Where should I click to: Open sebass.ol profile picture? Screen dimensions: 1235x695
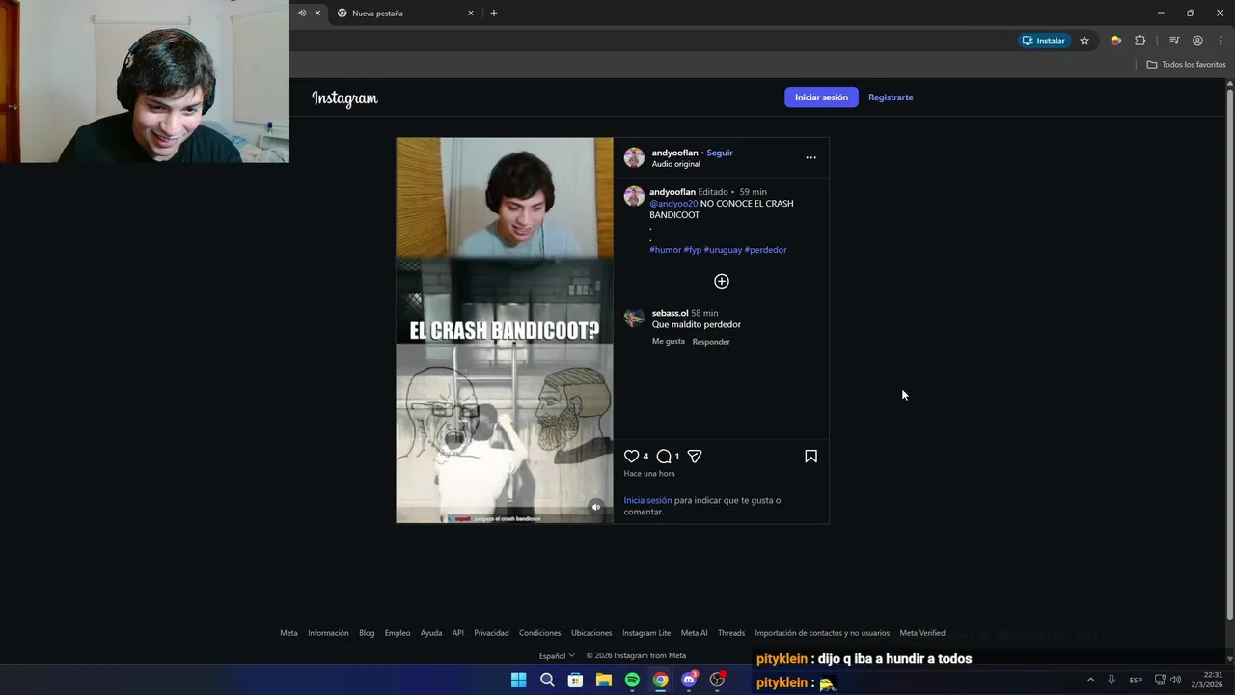tap(634, 318)
